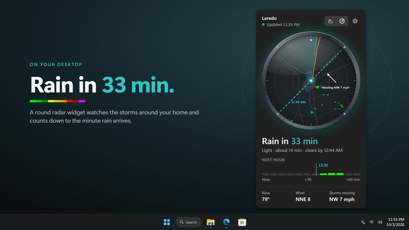The height and width of the screenshot is (230, 409).
Task: Click the storm direction arrow on radar
Action: (331, 78)
